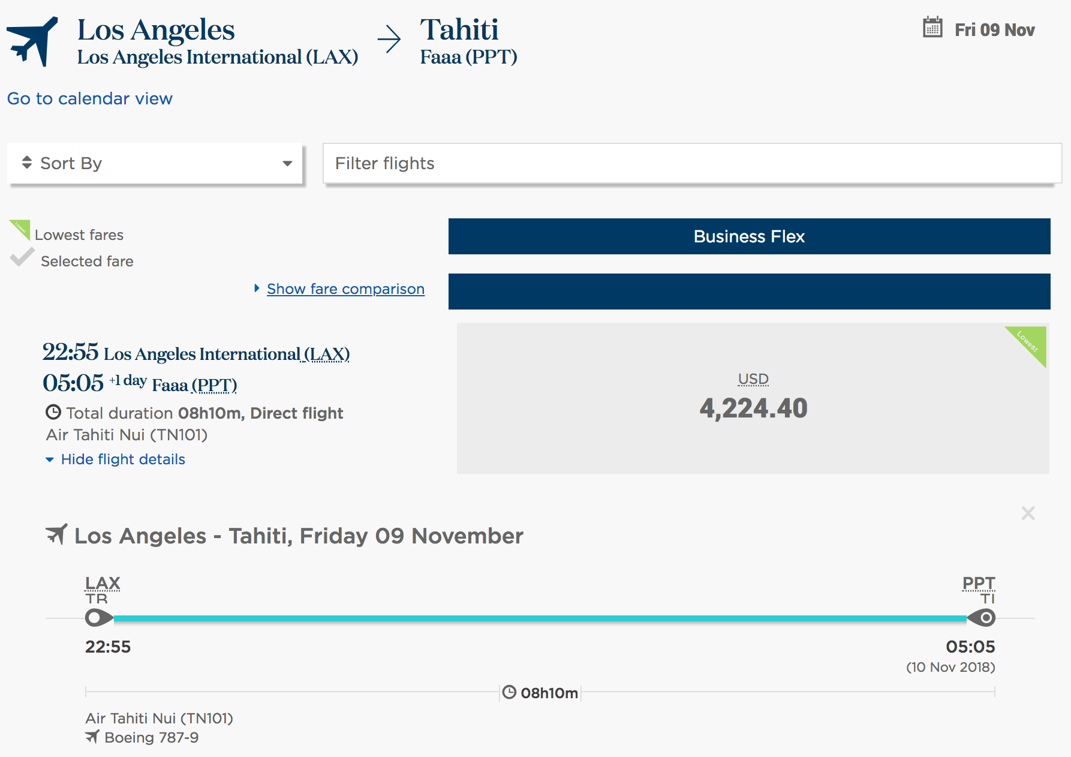Click the clock icon beside 08h10m on timeline
1071x757 pixels.
[x=509, y=692]
